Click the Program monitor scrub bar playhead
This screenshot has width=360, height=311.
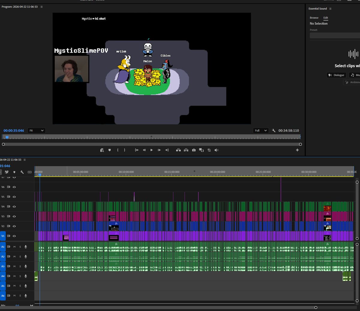pyautogui.click(x=7, y=137)
